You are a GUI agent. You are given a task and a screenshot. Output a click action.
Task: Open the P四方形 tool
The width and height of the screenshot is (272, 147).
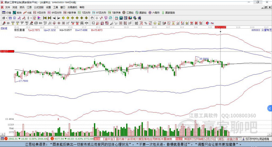tap(40, 13)
